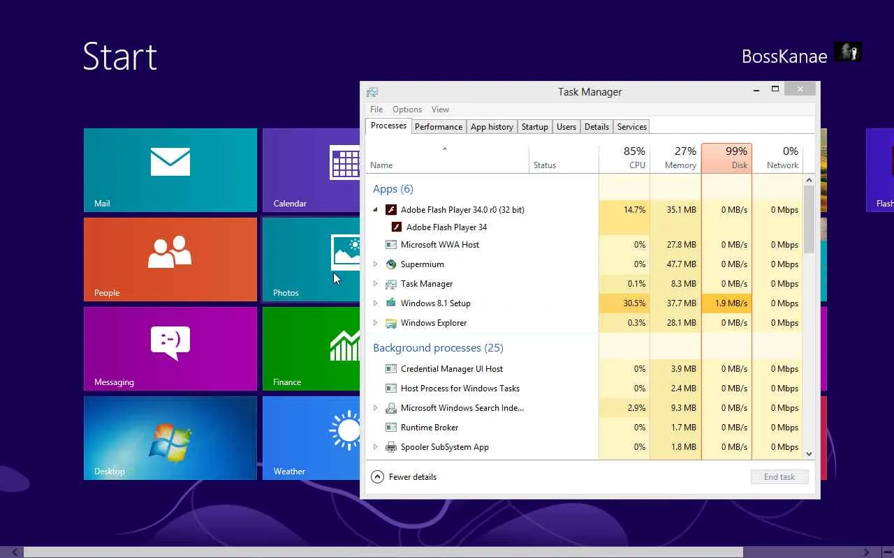This screenshot has height=558, width=894.
Task: Switch to the Startup tab
Action: (x=535, y=127)
